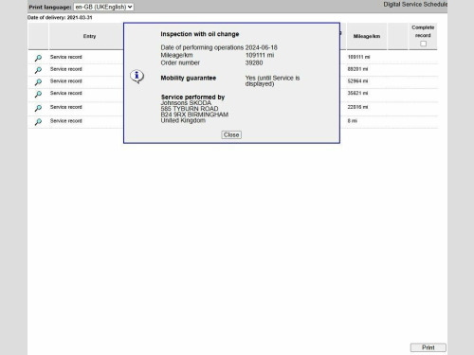The height and width of the screenshot is (355, 474).
Task: Click the B24 9RX BIRMINGHAM line
Action: click(x=194, y=115)
